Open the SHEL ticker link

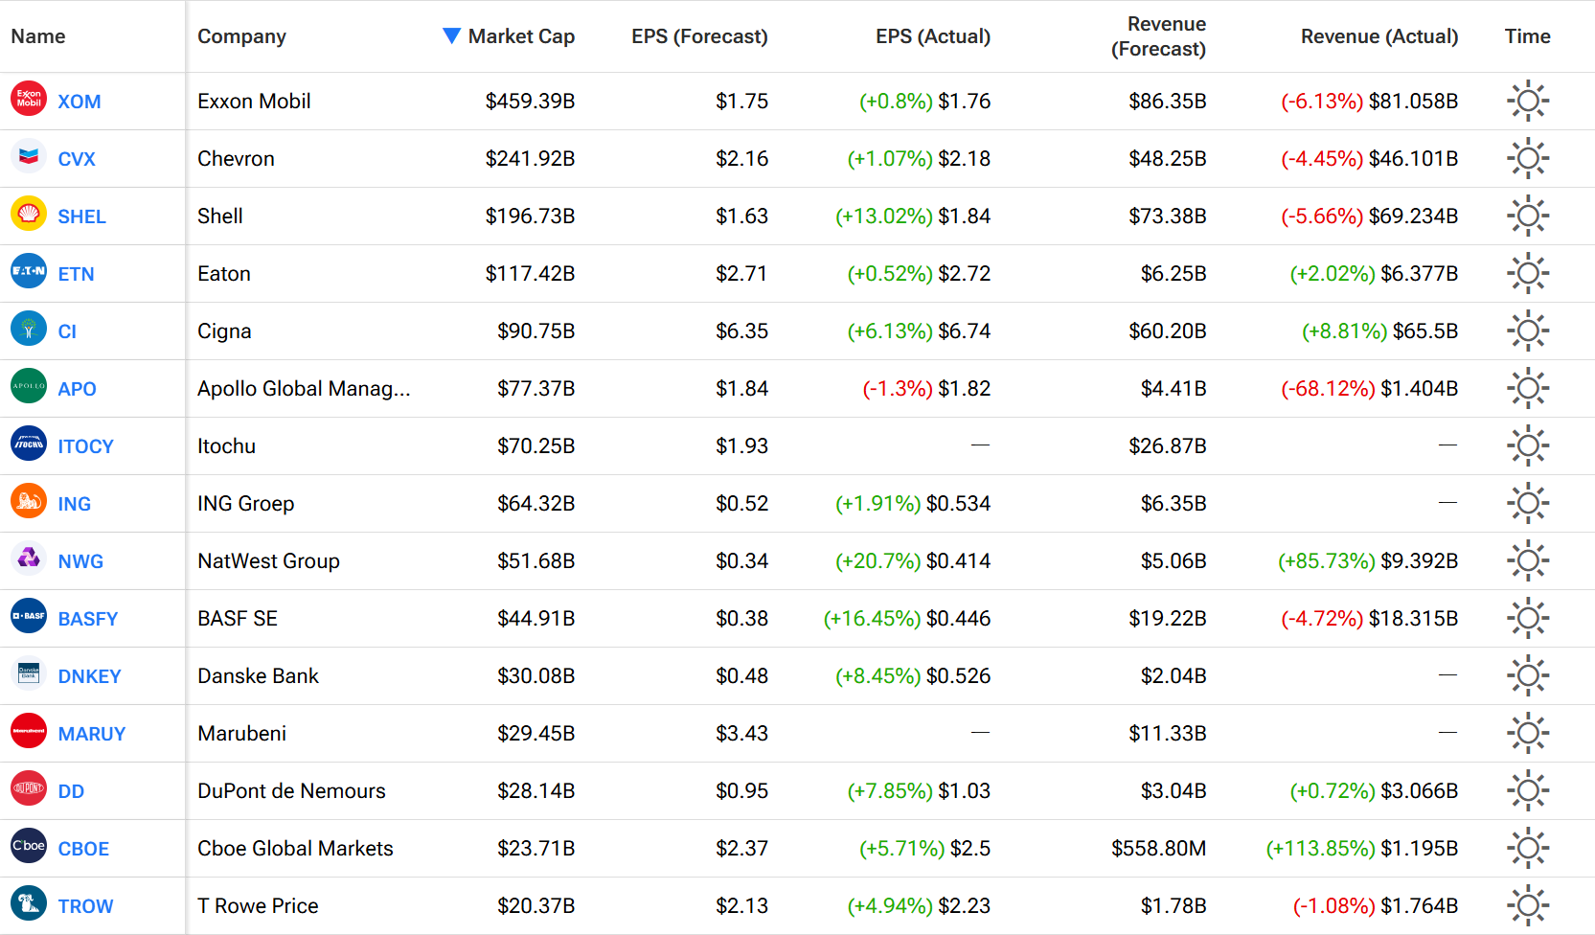[x=81, y=217]
